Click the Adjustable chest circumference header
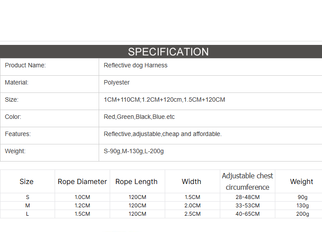This screenshot has width=322, height=232. (248, 181)
